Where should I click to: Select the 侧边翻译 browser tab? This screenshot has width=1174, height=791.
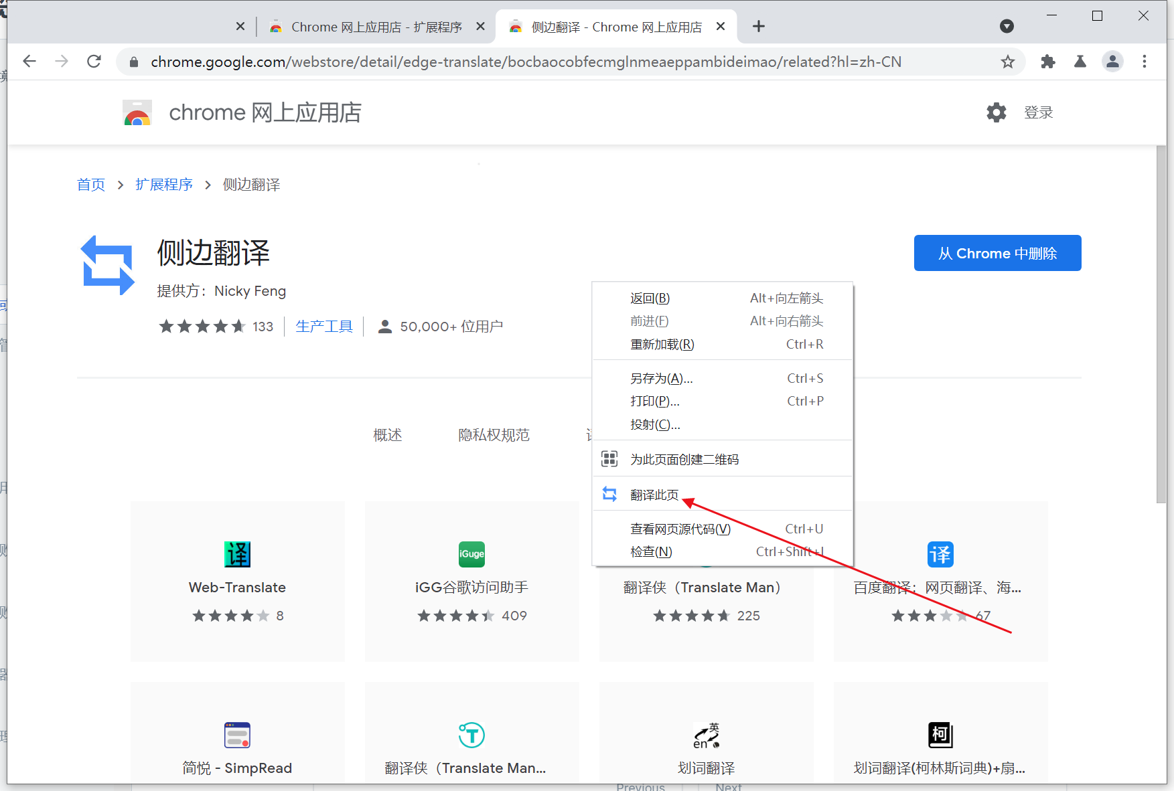pos(616,27)
